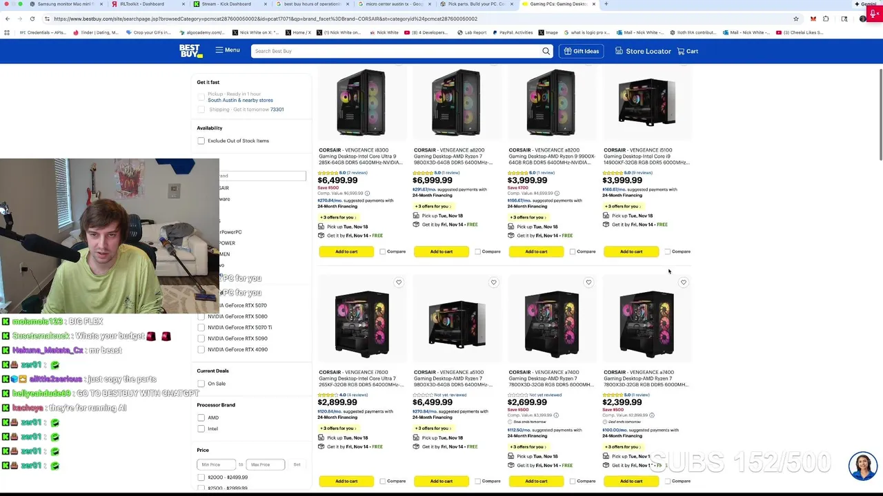883x496 pixels.
Task: Check NVIDIA GeForce RTX 5090 filter
Action: tap(201, 338)
